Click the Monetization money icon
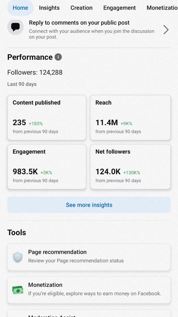This screenshot has height=317, width=178. click(x=18, y=290)
